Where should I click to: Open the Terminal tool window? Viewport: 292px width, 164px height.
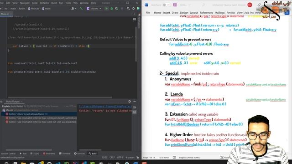[65, 154]
